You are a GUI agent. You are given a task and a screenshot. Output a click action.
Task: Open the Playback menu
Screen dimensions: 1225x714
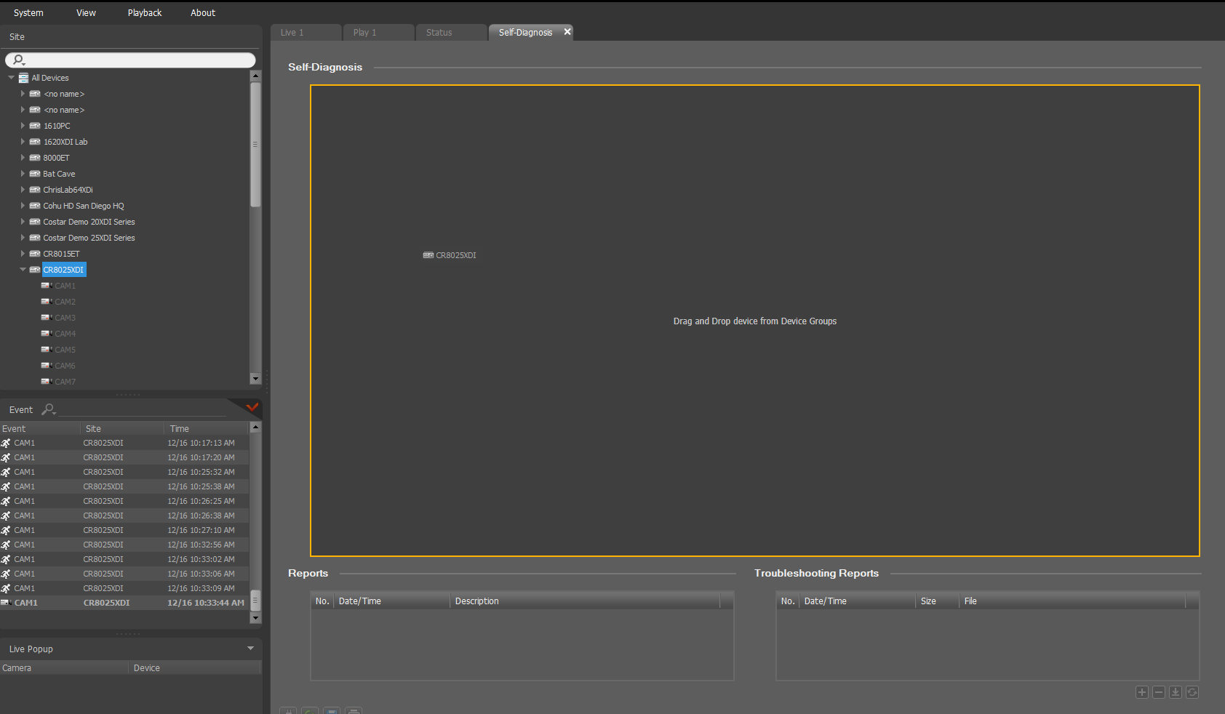point(145,13)
